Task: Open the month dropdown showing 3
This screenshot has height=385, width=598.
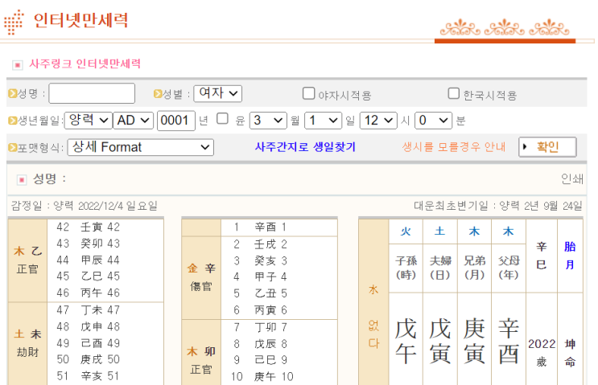Action: [268, 121]
